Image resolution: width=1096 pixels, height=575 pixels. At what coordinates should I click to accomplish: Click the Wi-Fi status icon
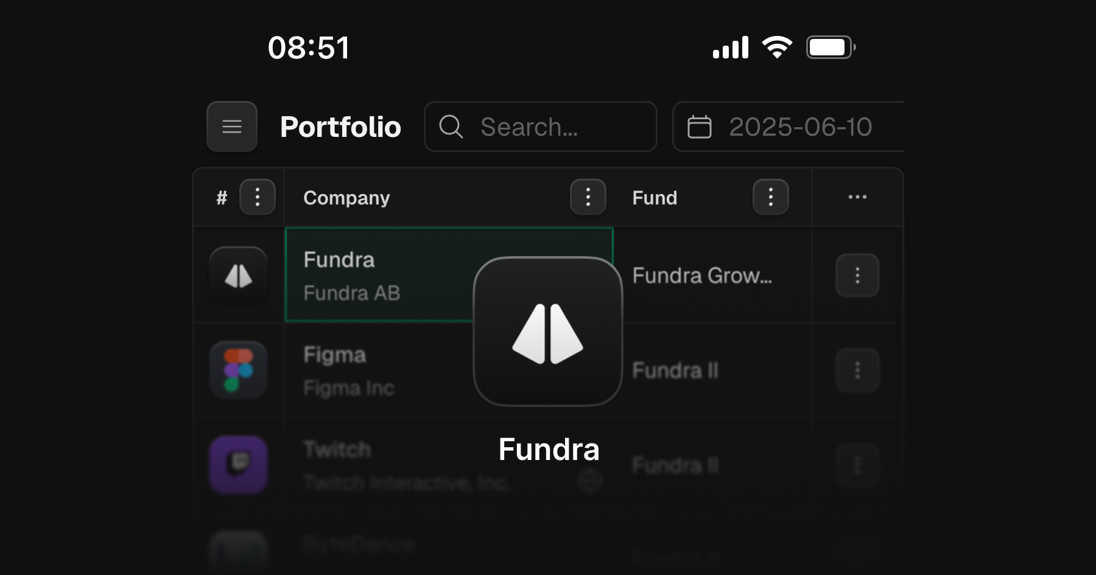pos(777,47)
